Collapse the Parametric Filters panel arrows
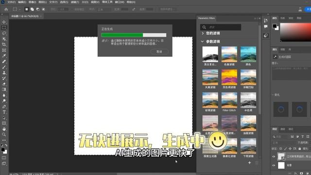 click(255, 18)
